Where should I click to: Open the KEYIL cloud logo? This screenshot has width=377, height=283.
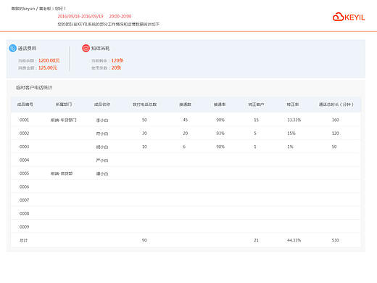pos(349,17)
